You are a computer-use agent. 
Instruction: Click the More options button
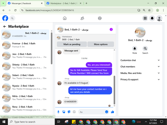(x=101, y=44)
